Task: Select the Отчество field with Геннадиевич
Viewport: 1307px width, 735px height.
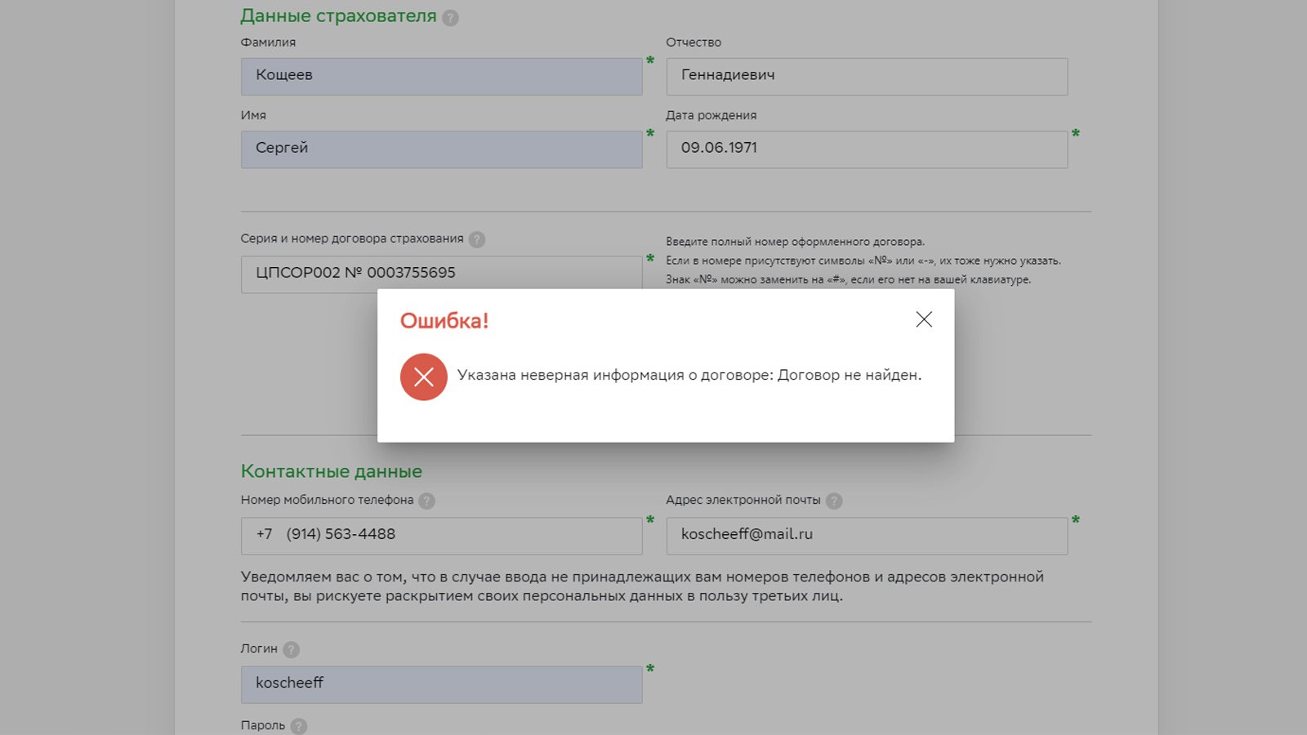Action: 866,76
